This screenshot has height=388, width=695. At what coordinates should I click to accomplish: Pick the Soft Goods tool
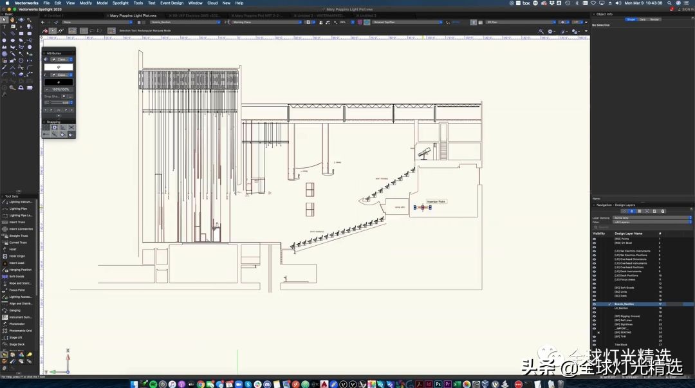tap(16, 277)
